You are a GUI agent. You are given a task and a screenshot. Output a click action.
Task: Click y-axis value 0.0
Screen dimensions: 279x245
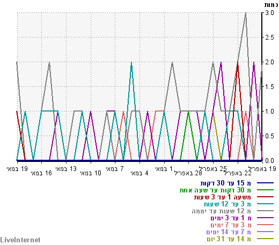[269, 161]
